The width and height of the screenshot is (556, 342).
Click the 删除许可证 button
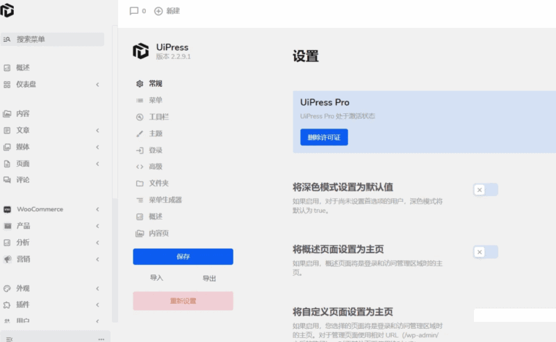pos(324,138)
